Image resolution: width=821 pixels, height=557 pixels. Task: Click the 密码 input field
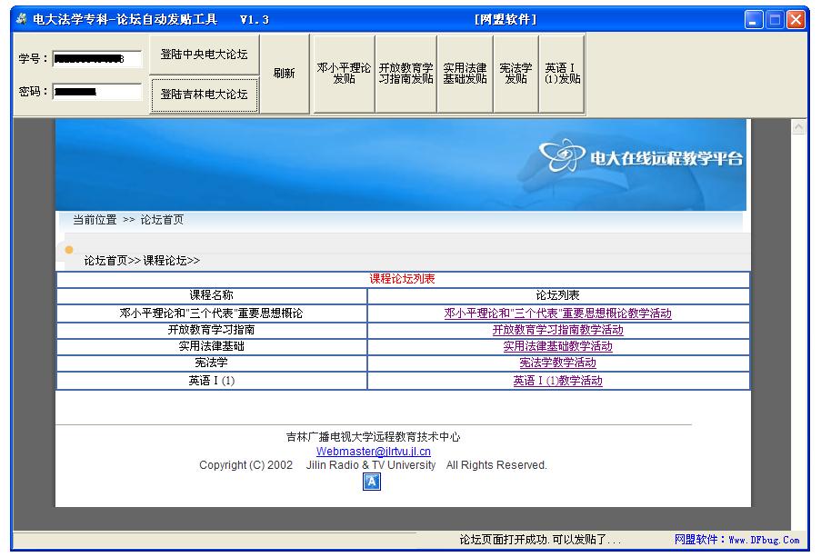[x=97, y=92]
